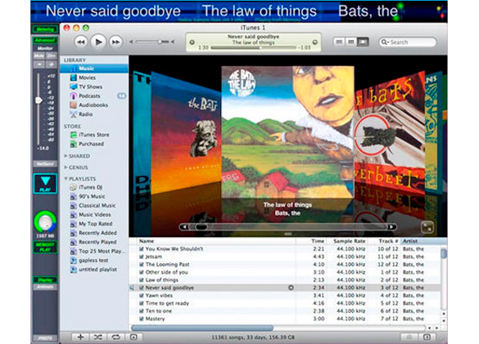Uncheck the Mastery song checkbox
This screenshot has height=344, width=479.
(142, 319)
